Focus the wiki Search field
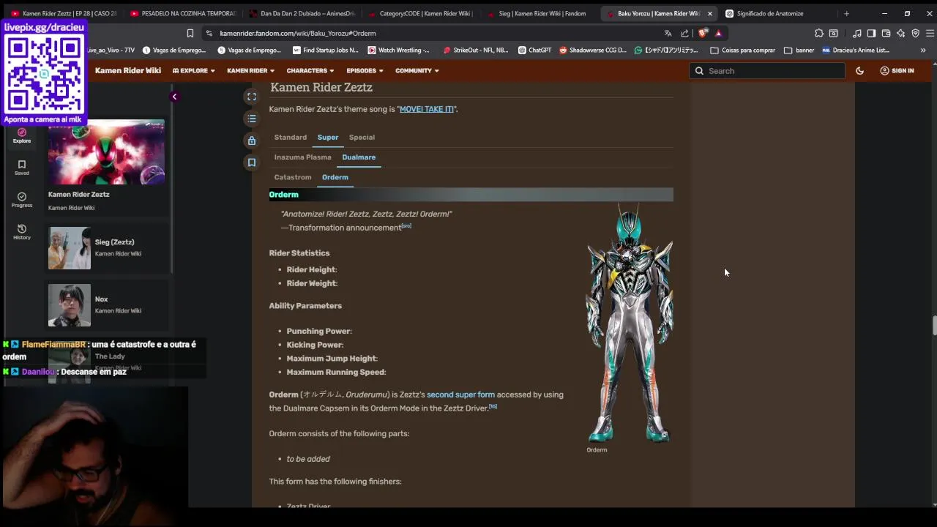Screen dimensions: 937x527 click(766, 71)
